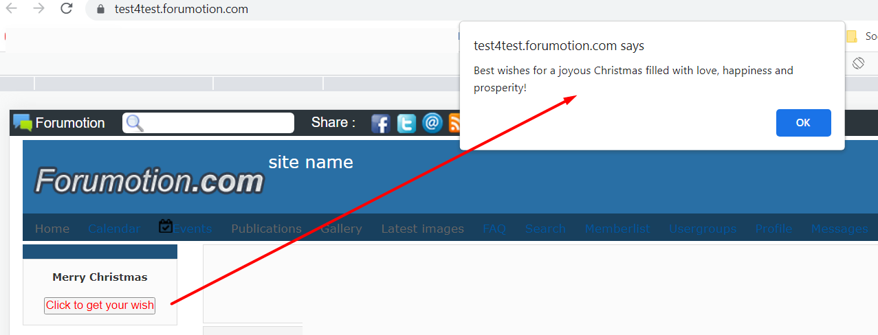Click the toolbar search field
878x335 pixels.
(x=208, y=123)
